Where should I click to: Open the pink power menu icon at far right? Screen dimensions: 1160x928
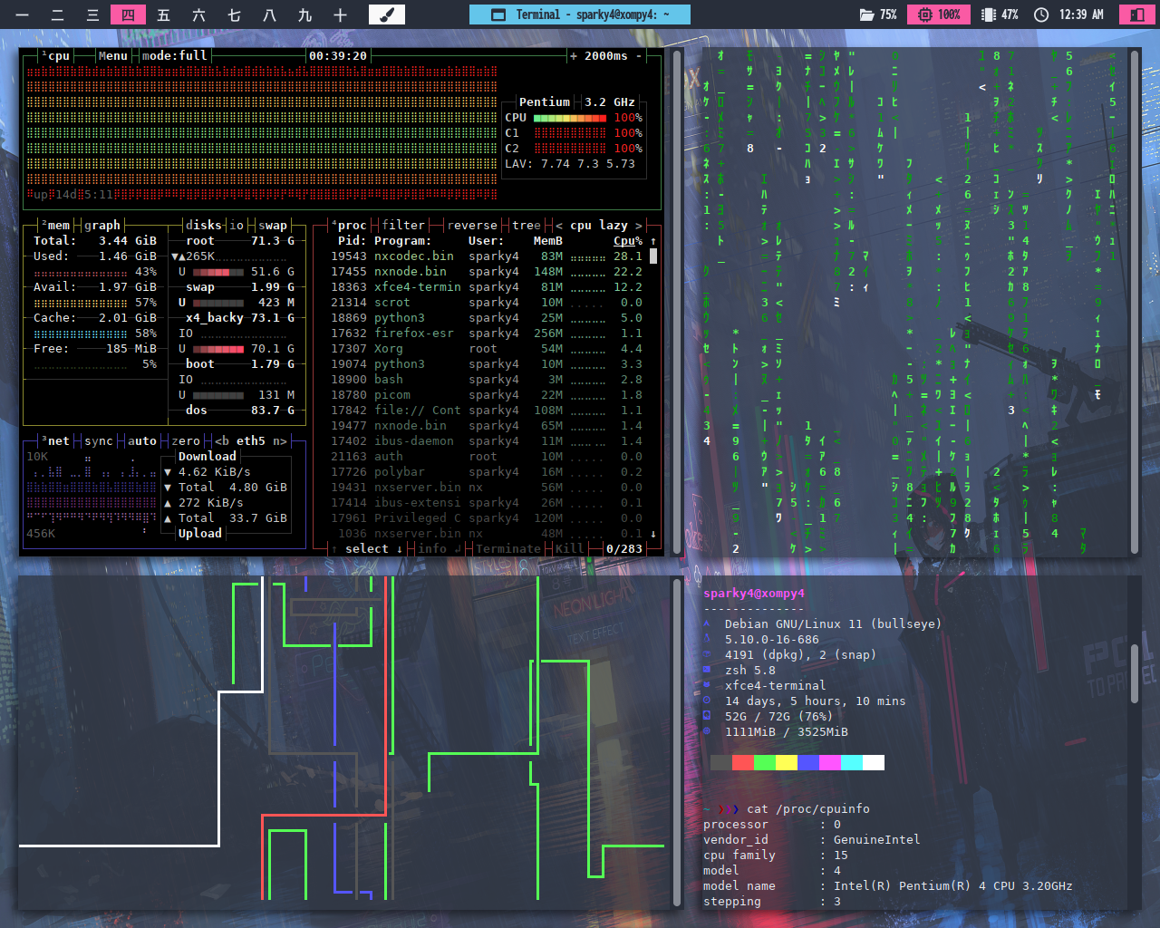coord(1136,14)
